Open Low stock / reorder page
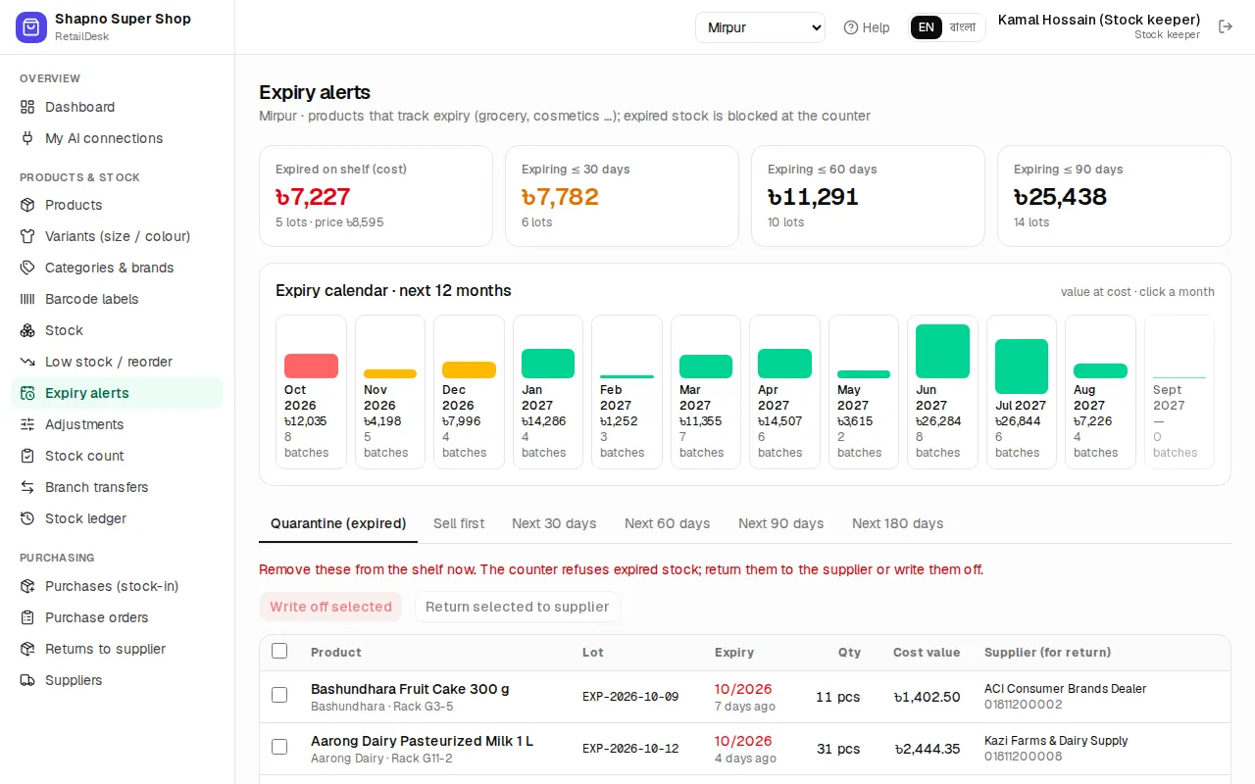This screenshot has width=1255, height=784. tap(118, 362)
